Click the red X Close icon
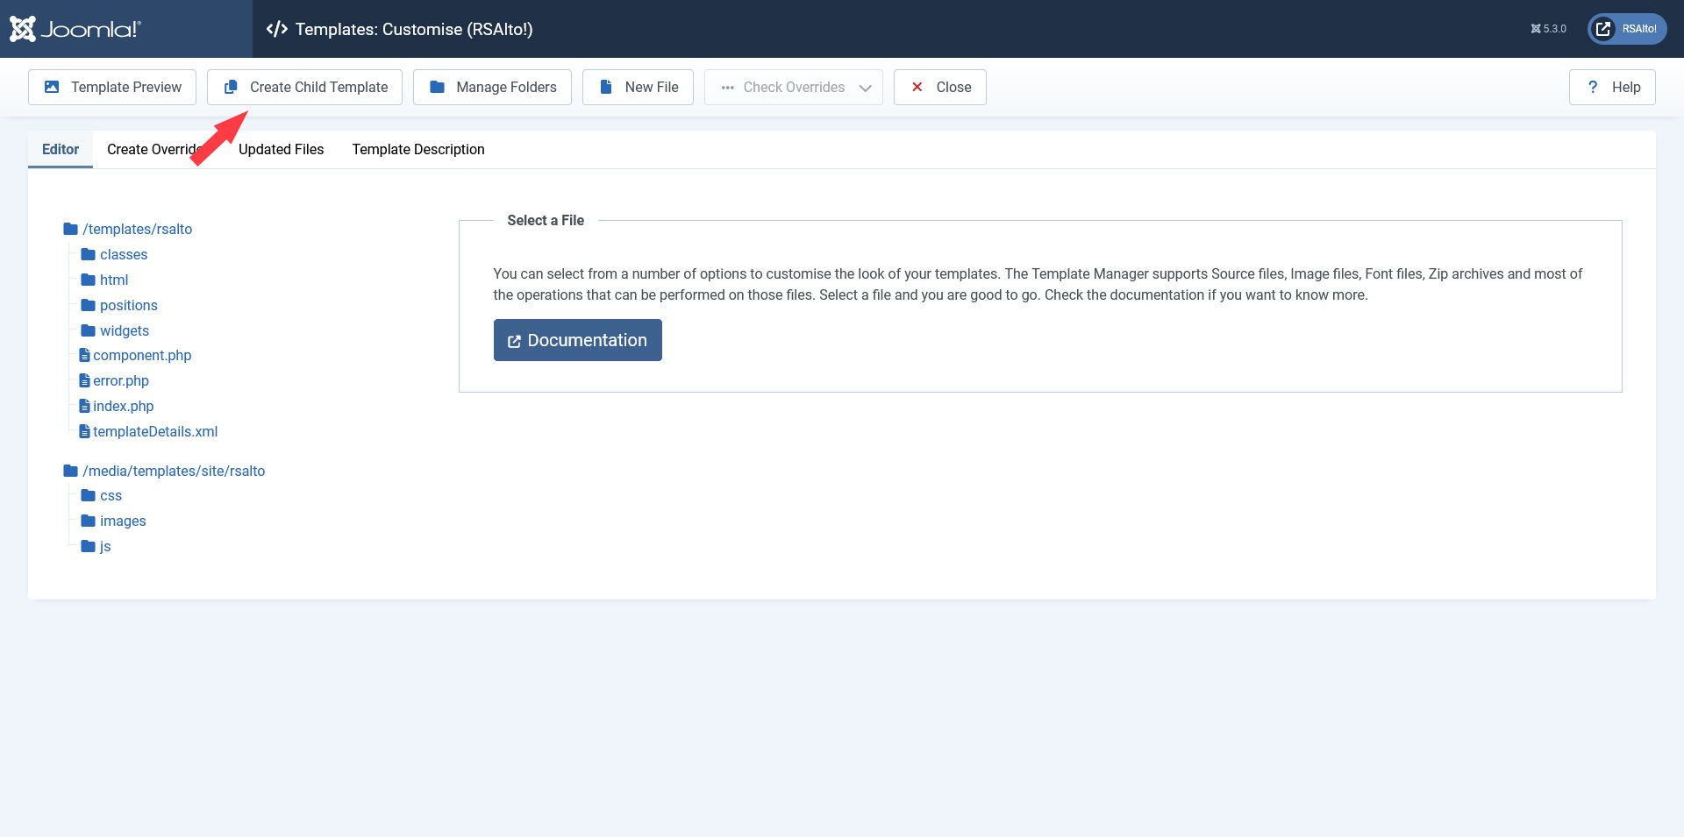Image resolution: width=1684 pixels, height=837 pixels. tap(917, 87)
